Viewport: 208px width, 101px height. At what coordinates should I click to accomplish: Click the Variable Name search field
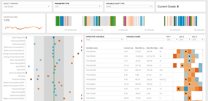145,39
